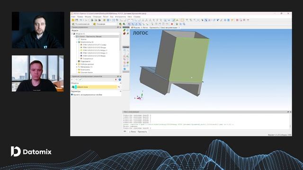Select the ГЕОМ Опора component in the tree
This screenshot has width=303, height=170.
(x=94, y=47)
